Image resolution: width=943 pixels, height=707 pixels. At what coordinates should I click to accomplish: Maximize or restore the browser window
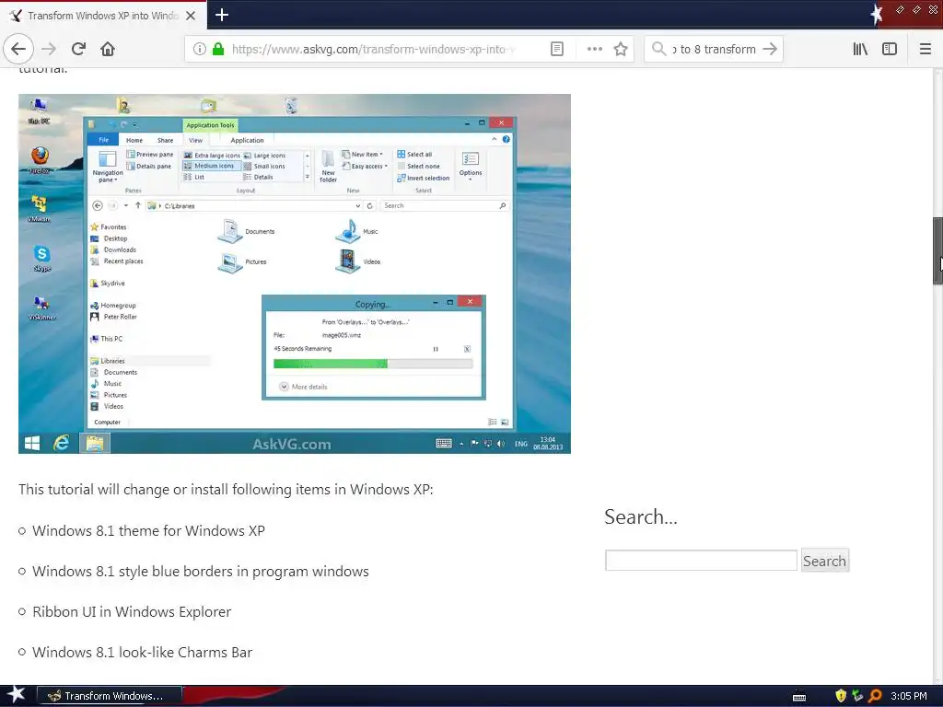tap(916, 9)
